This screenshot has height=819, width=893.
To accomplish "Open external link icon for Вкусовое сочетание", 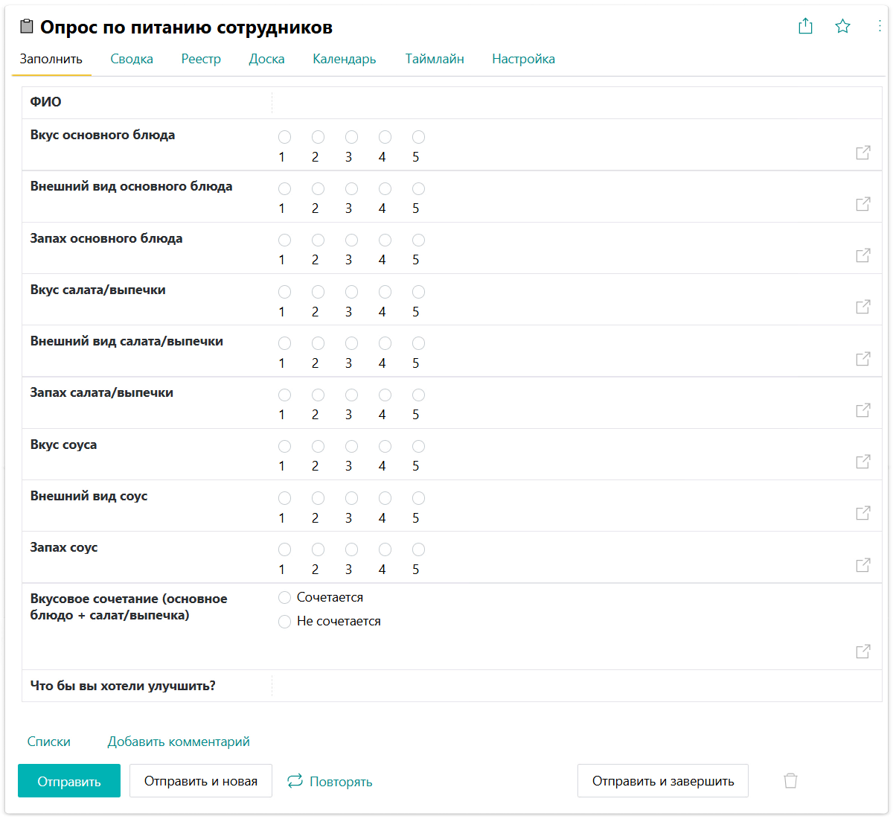I will pos(863,651).
